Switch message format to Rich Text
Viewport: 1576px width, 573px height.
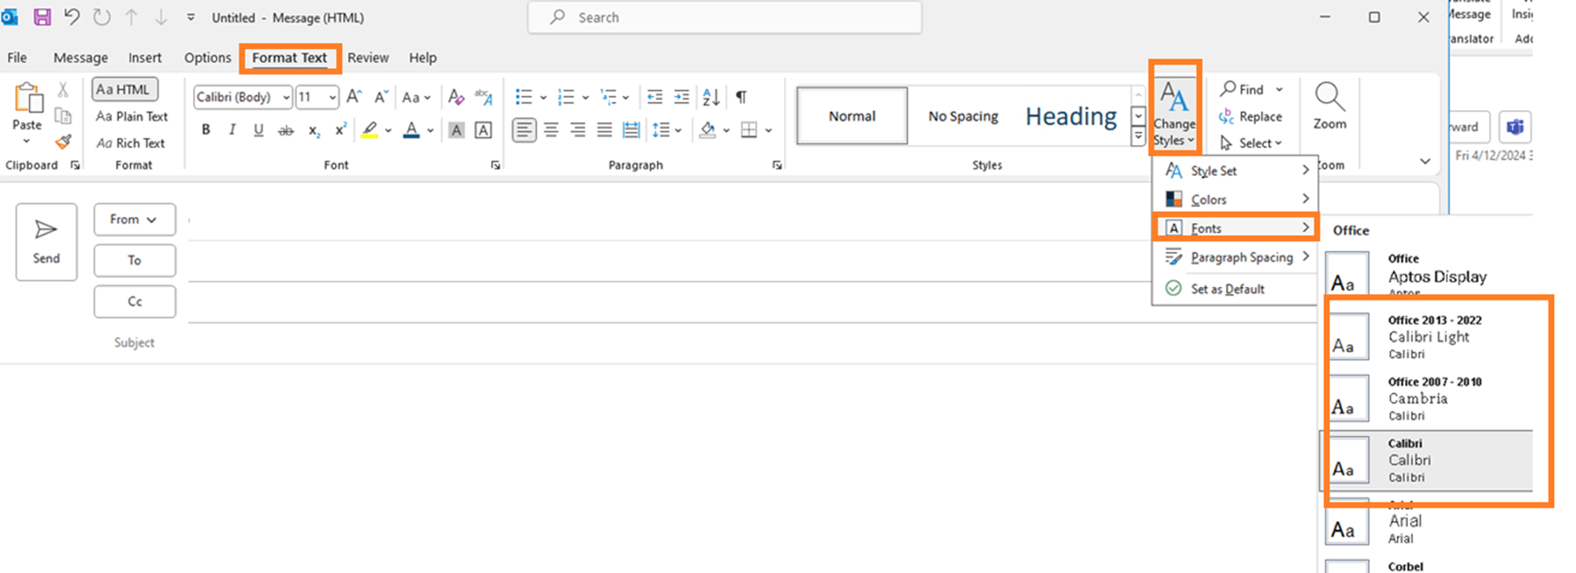pyautogui.click(x=130, y=143)
